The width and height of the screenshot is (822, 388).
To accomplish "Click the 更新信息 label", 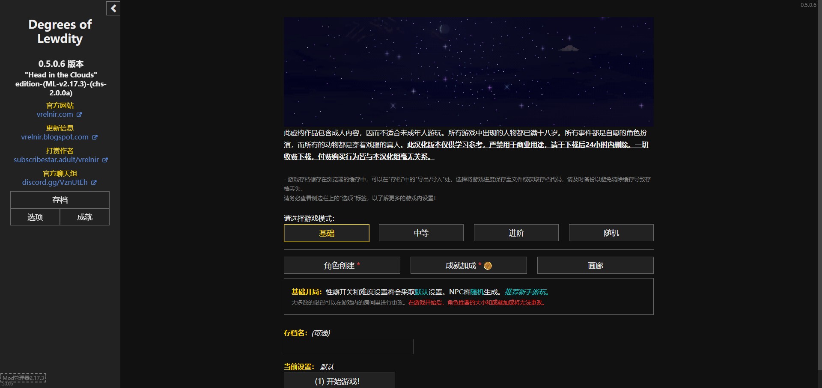I will pyautogui.click(x=60, y=128).
